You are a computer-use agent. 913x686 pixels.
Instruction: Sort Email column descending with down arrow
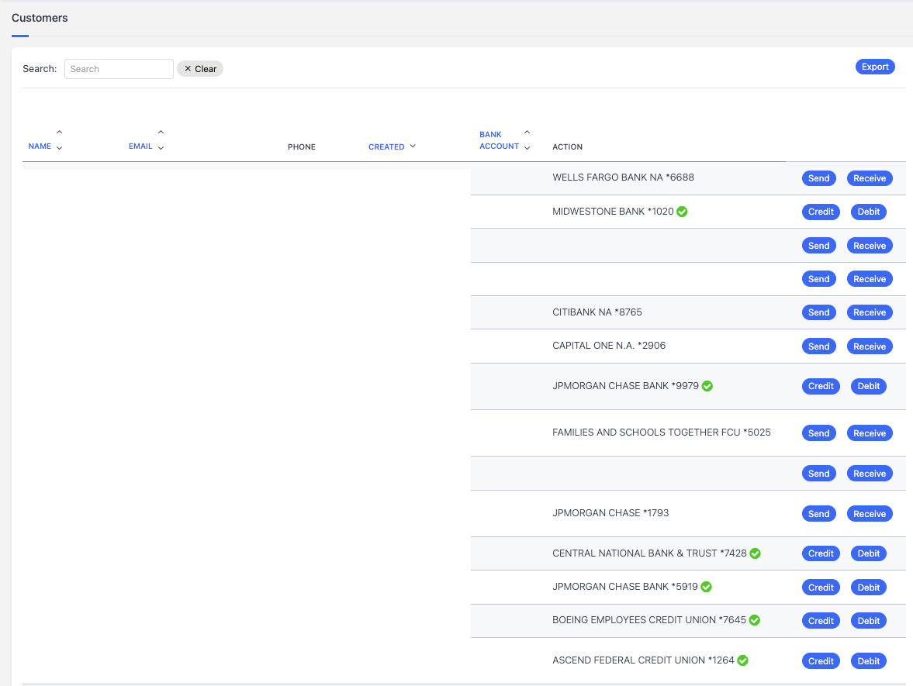pos(161,148)
